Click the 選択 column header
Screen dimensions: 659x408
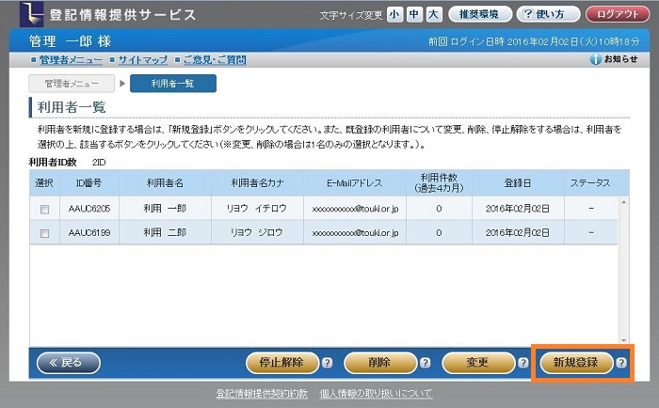[x=44, y=183]
